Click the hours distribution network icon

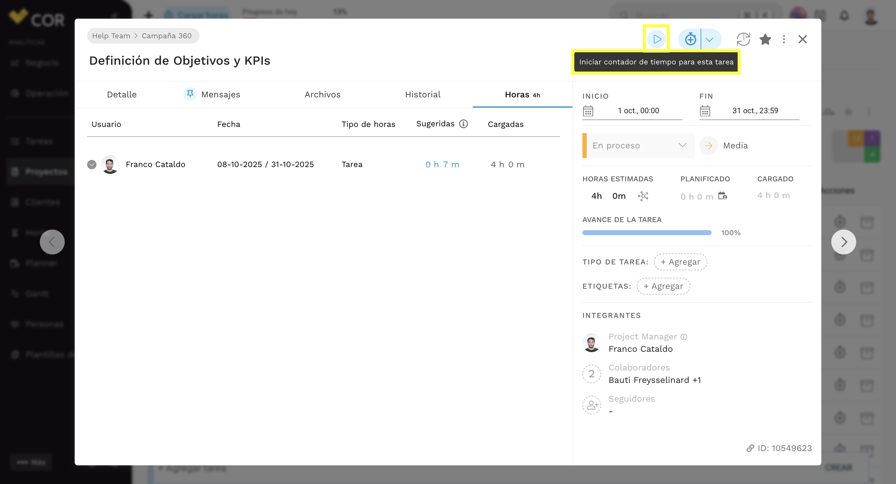pos(643,196)
